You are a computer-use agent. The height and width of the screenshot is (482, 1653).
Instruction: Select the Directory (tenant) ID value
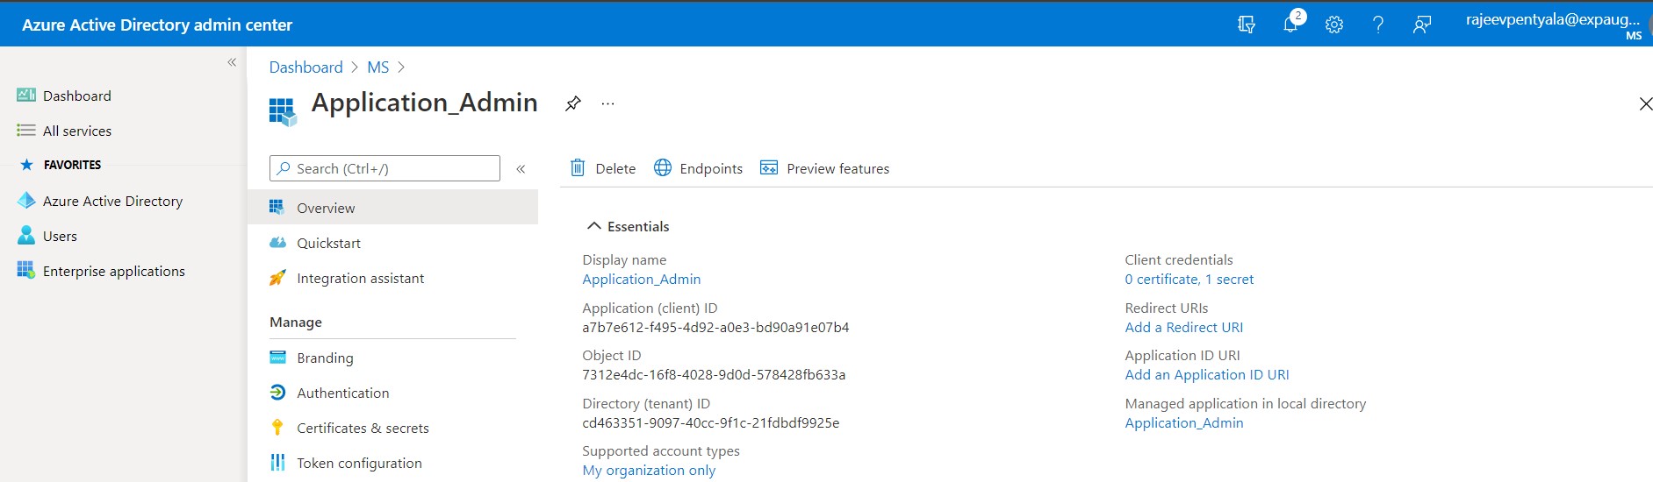click(x=711, y=422)
